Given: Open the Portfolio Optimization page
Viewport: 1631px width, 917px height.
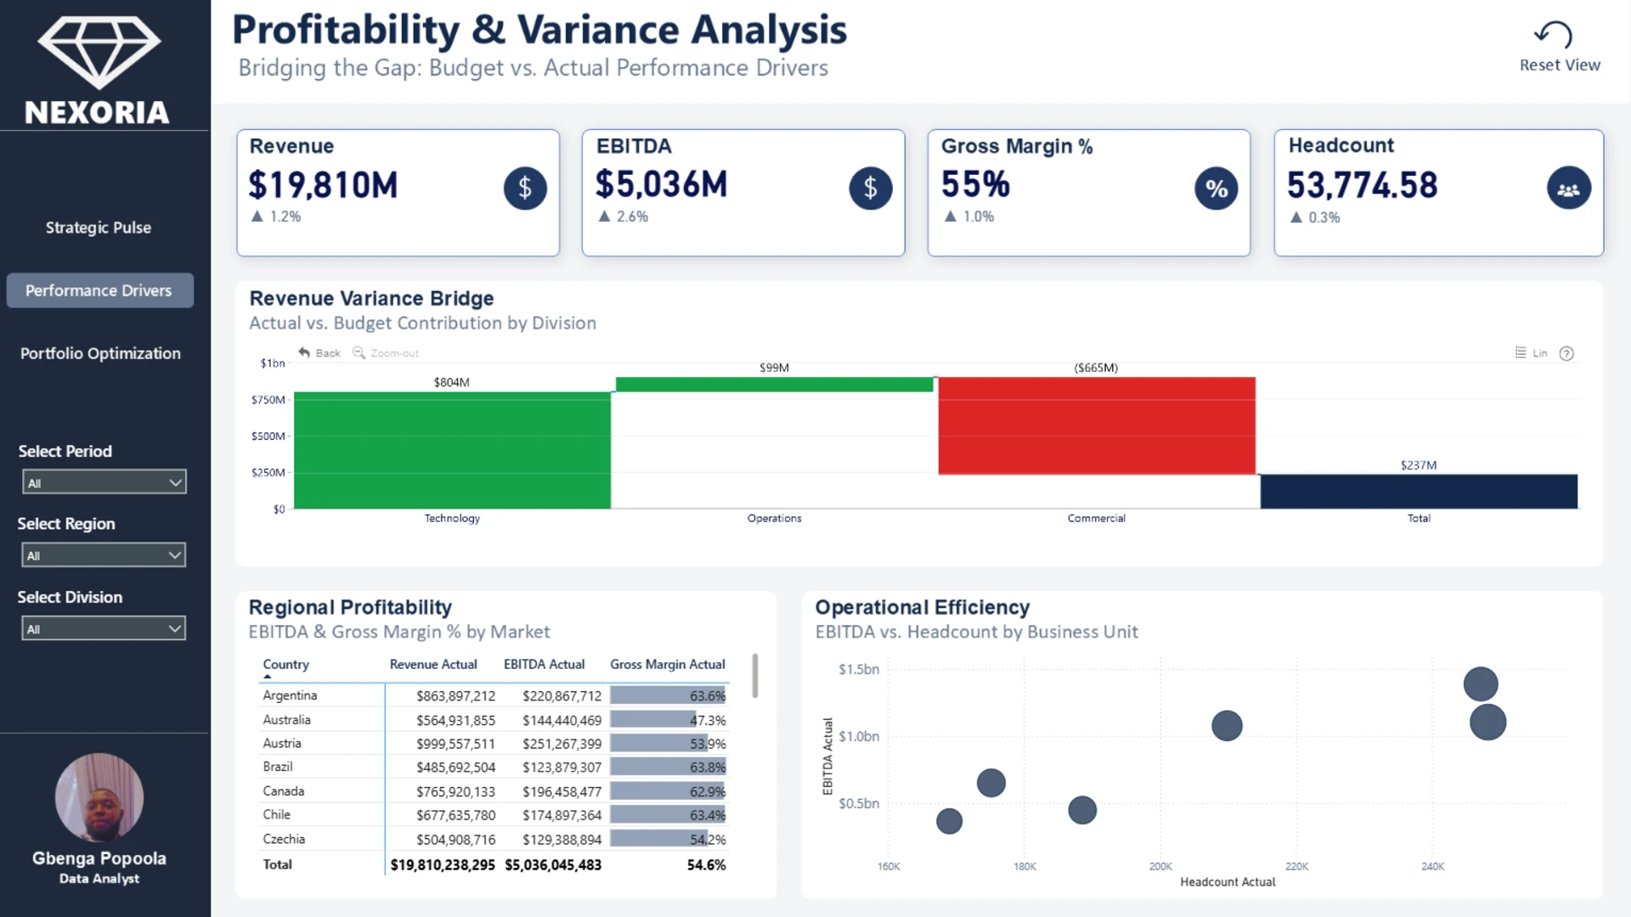Looking at the screenshot, I should point(100,353).
